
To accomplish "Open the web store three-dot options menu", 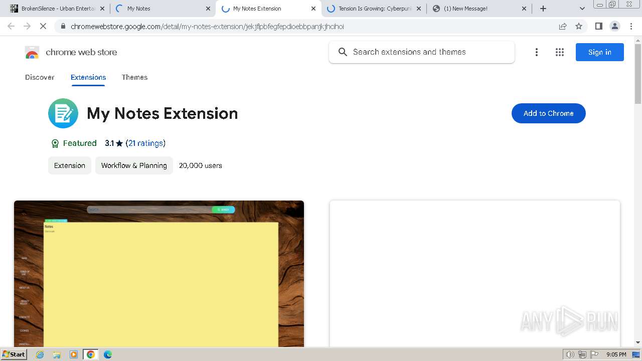I will 537,52.
